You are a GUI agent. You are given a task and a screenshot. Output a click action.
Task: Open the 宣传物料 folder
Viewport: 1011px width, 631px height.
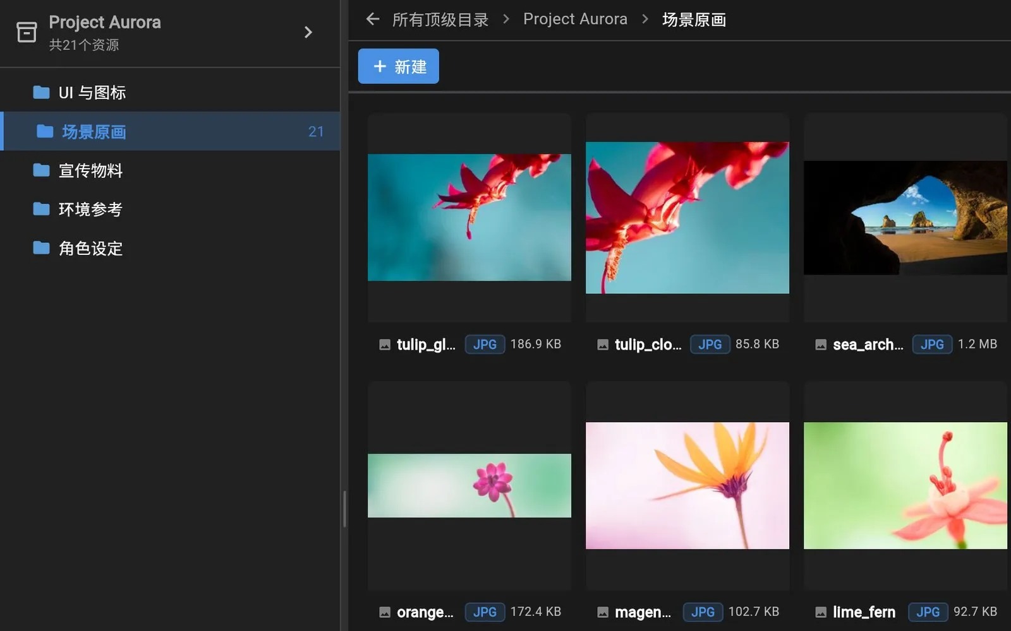(x=171, y=170)
